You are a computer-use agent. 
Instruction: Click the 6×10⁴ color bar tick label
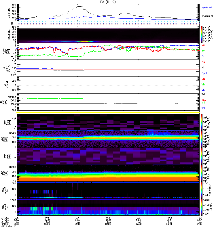[206, 27]
